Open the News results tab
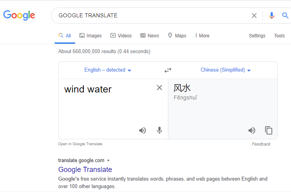This screenshot has width=291, height=192. [150, 36]
